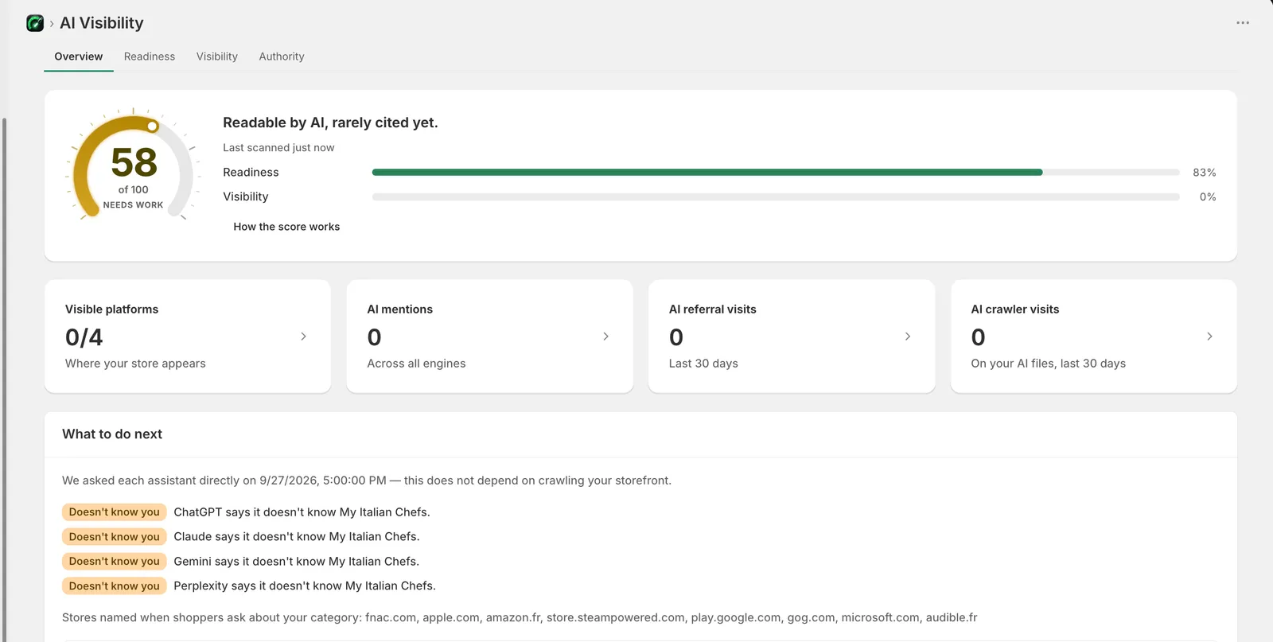1273x642 pixels.
Task: Click the AI crawler visits card title
Action: click(1015, 309)
